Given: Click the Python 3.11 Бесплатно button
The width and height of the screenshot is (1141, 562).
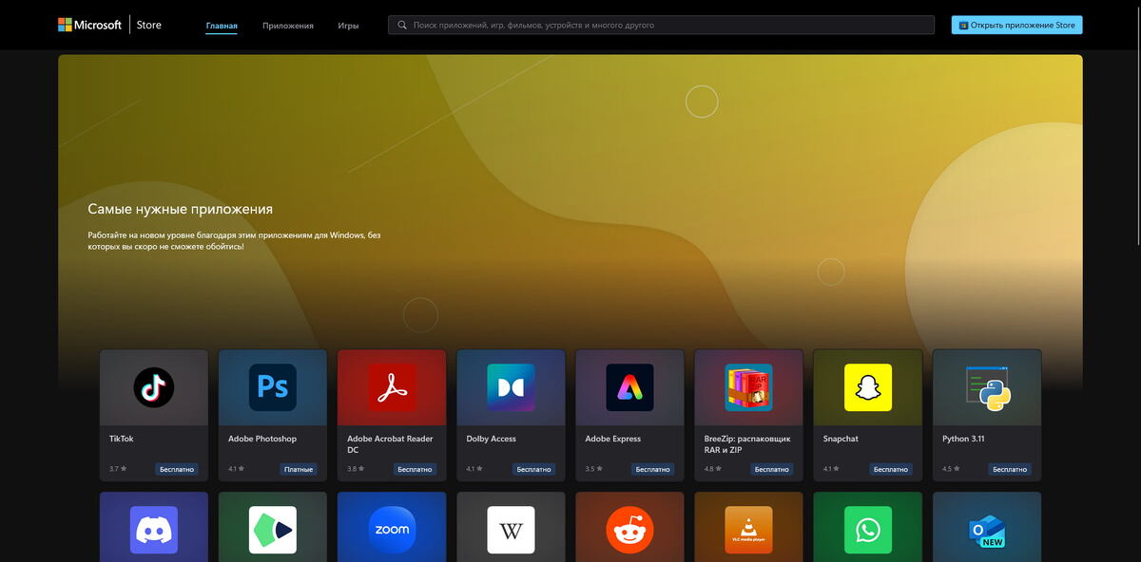Looking at the screenshot, I should [1010, 469].
